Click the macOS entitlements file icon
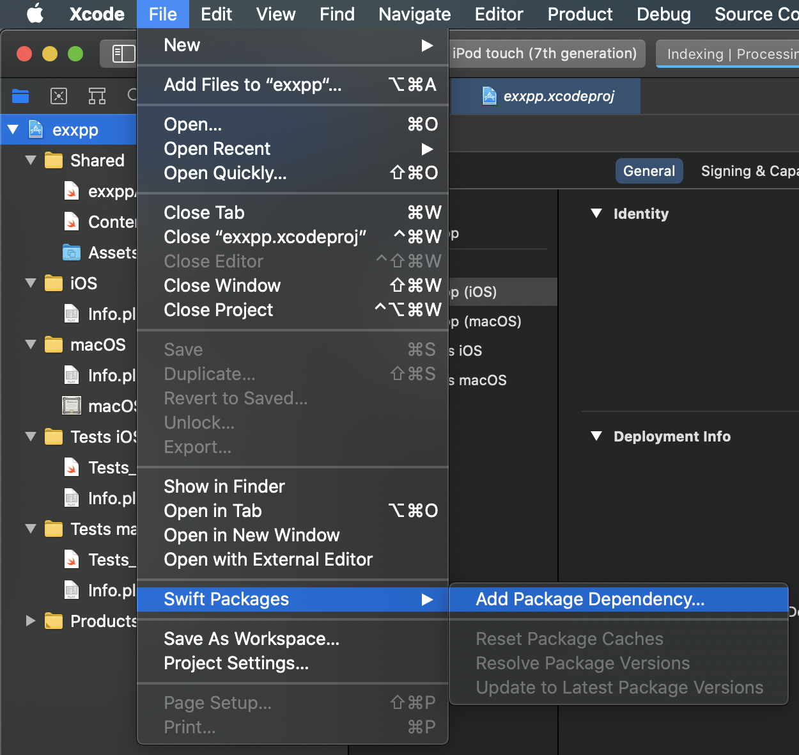Image resolution: width=799 pixels, height=755 pixels. pos(72,406)
